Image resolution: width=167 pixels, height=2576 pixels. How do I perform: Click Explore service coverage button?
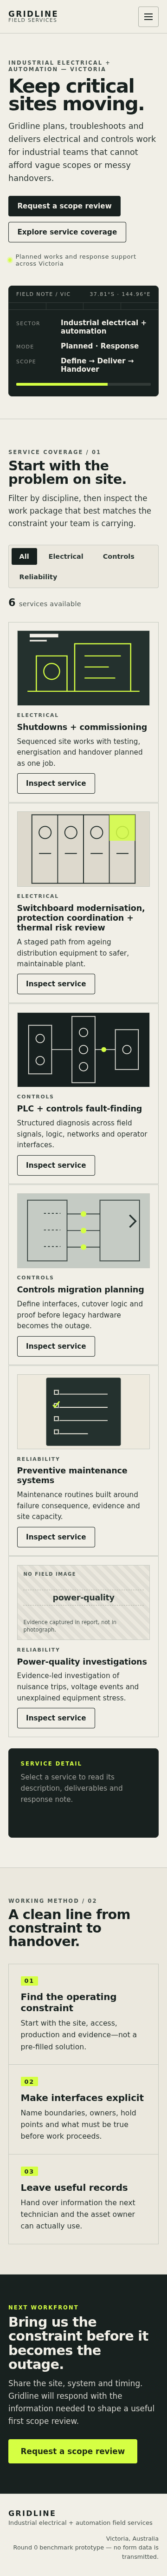[67, 232]
